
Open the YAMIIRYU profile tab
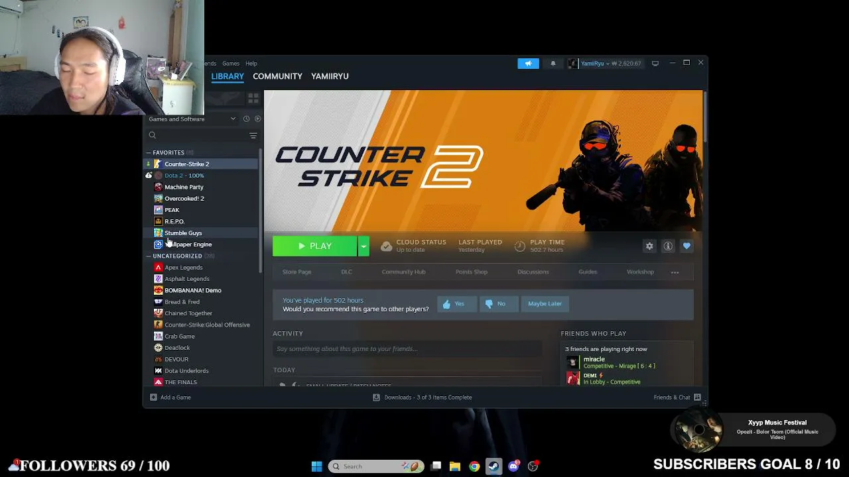(x=330, y=76)
